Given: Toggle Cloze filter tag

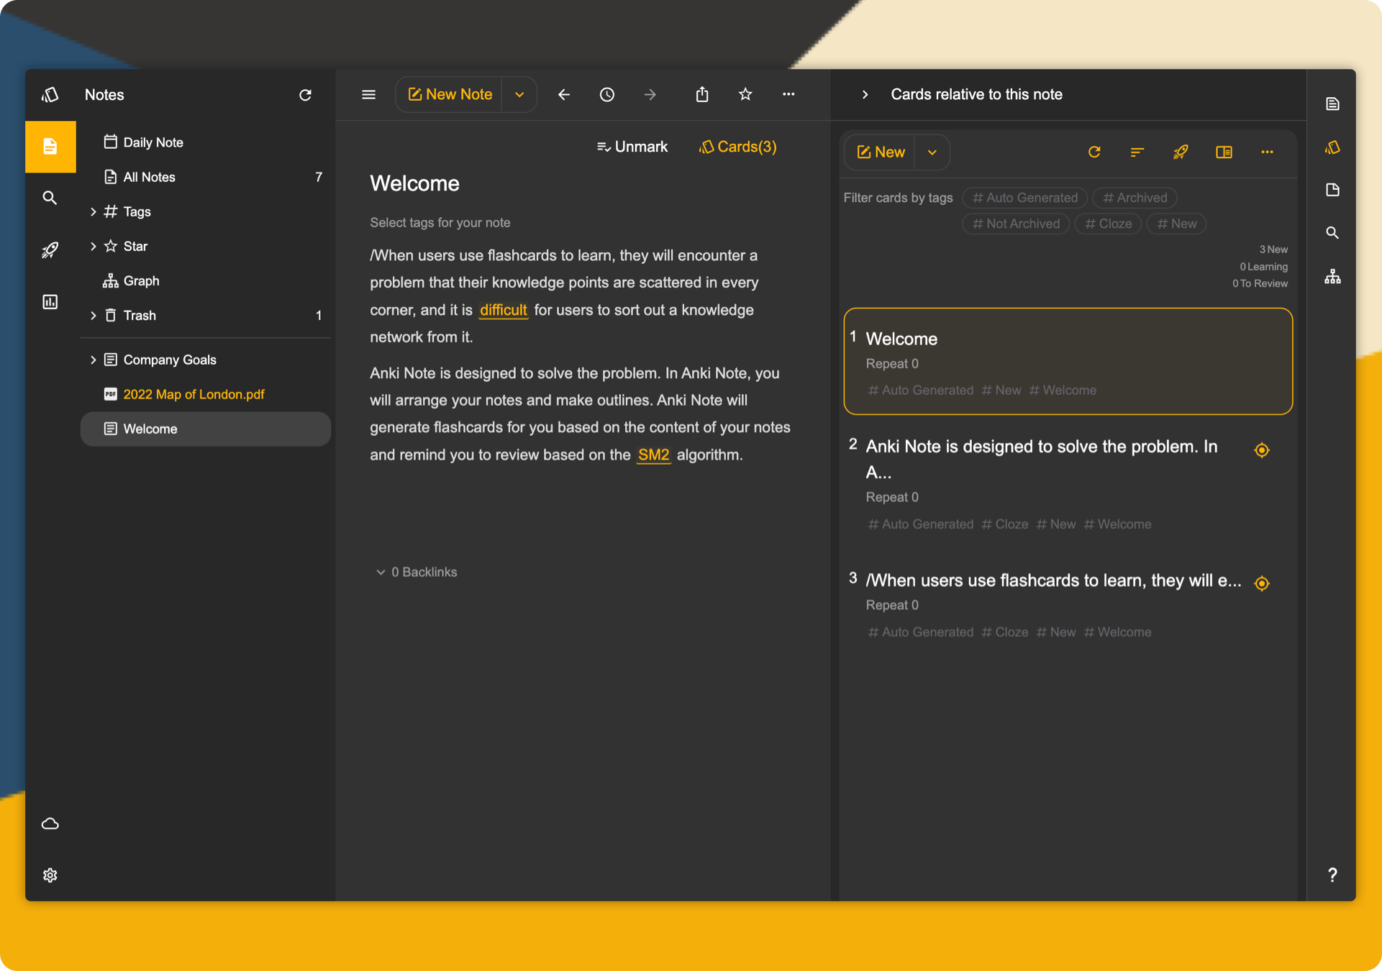Looking at the screenshot, I should click(x=1108, y=224).
